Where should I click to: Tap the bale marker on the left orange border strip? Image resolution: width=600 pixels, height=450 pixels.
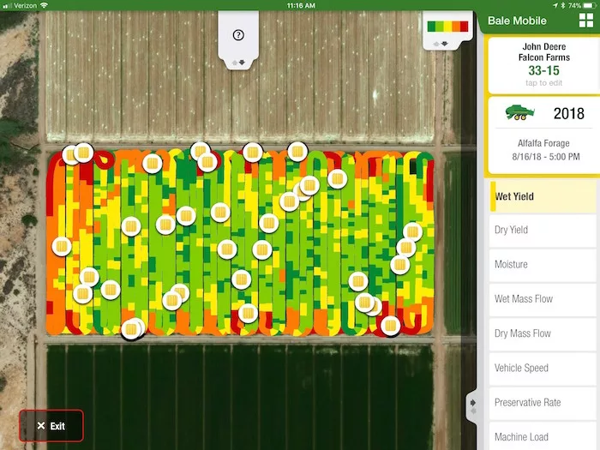tap(62, 247)
